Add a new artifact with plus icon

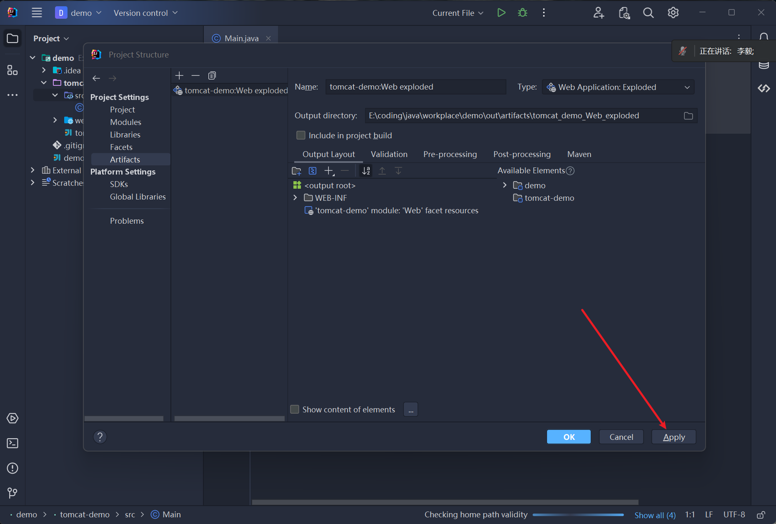(x=179, y=75)
